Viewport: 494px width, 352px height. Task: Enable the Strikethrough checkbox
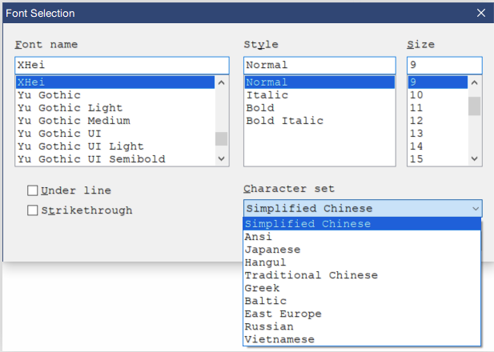click(33, 210)
